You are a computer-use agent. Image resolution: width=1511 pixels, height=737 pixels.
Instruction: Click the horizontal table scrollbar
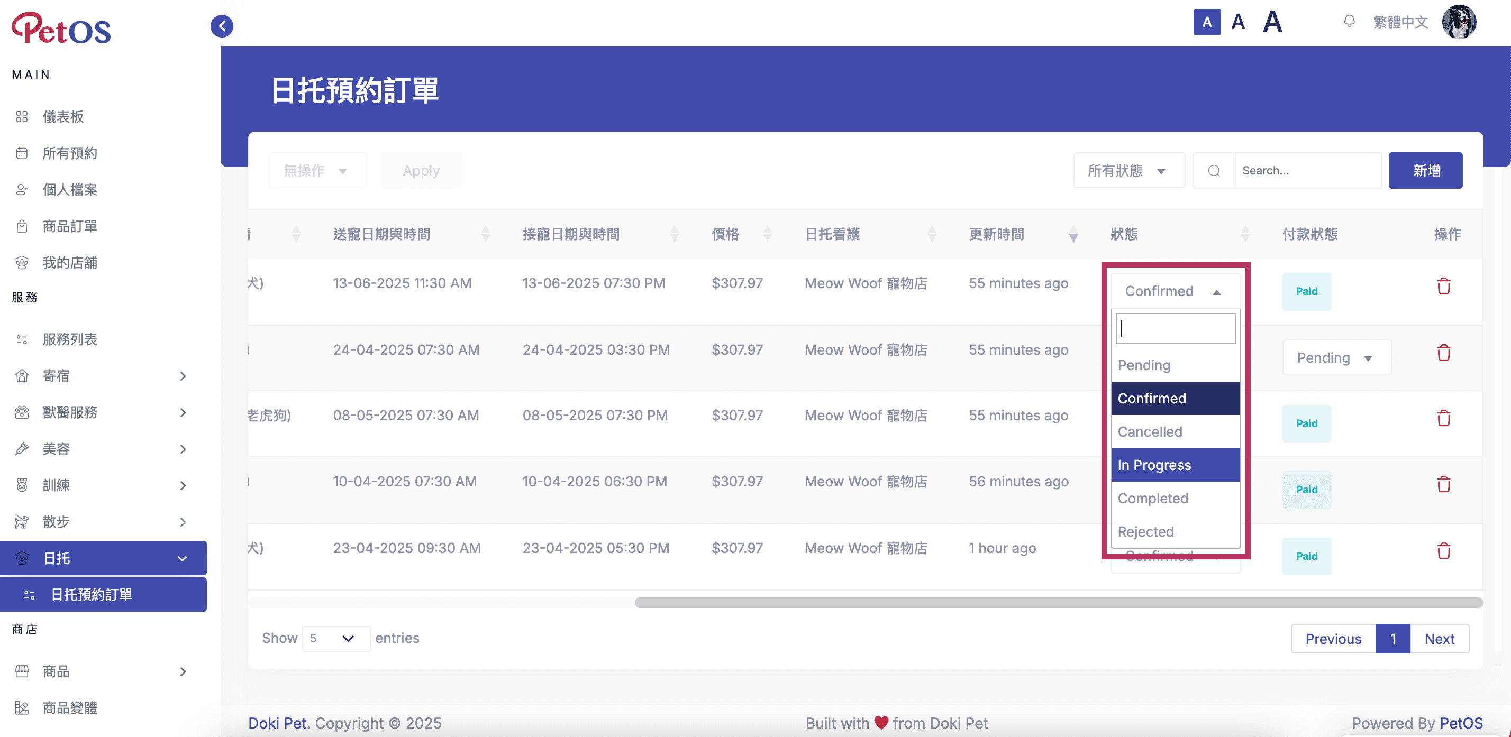coord(1059,603)
